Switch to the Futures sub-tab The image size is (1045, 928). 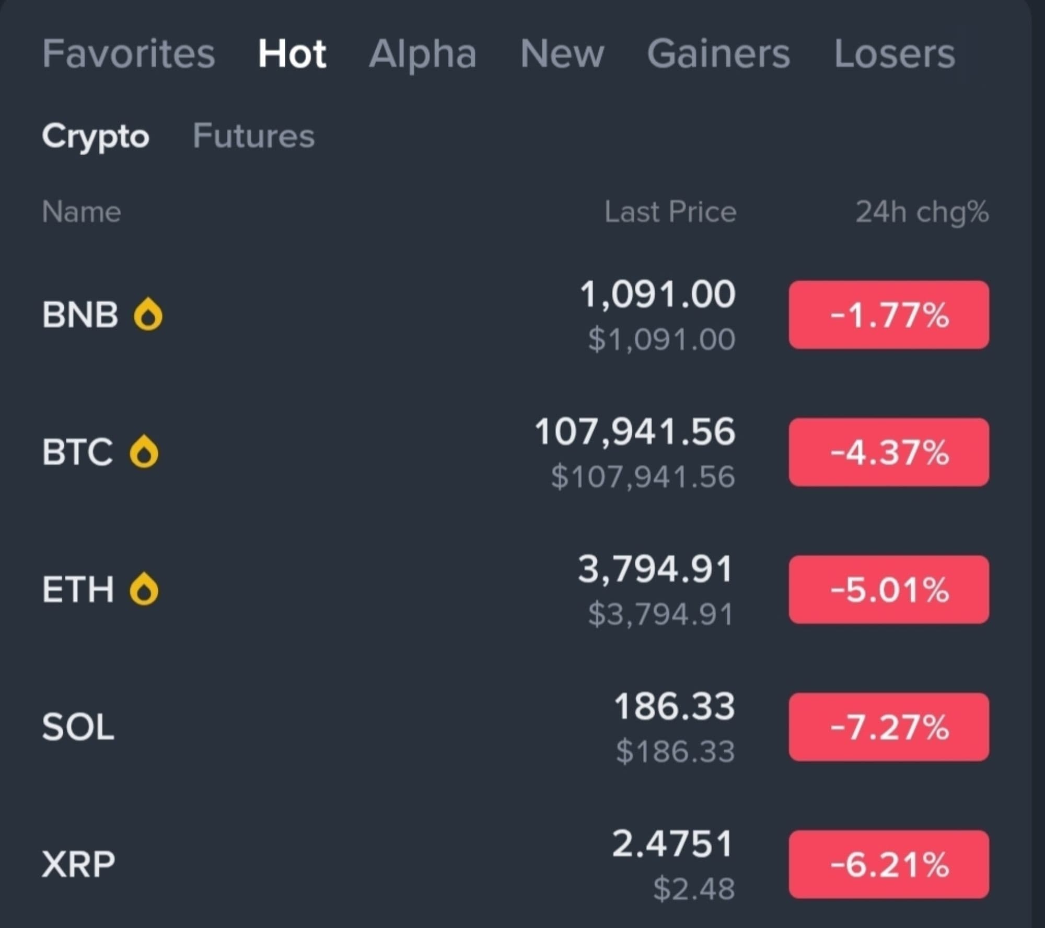(x=253, y=136)
